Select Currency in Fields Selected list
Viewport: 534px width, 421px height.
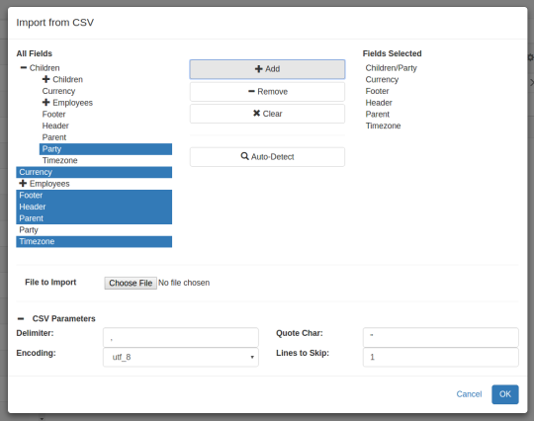382,80
